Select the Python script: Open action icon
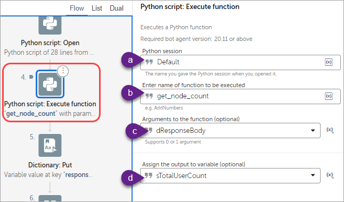The height and width of the screenshot is (202, 344). (50, 25)
